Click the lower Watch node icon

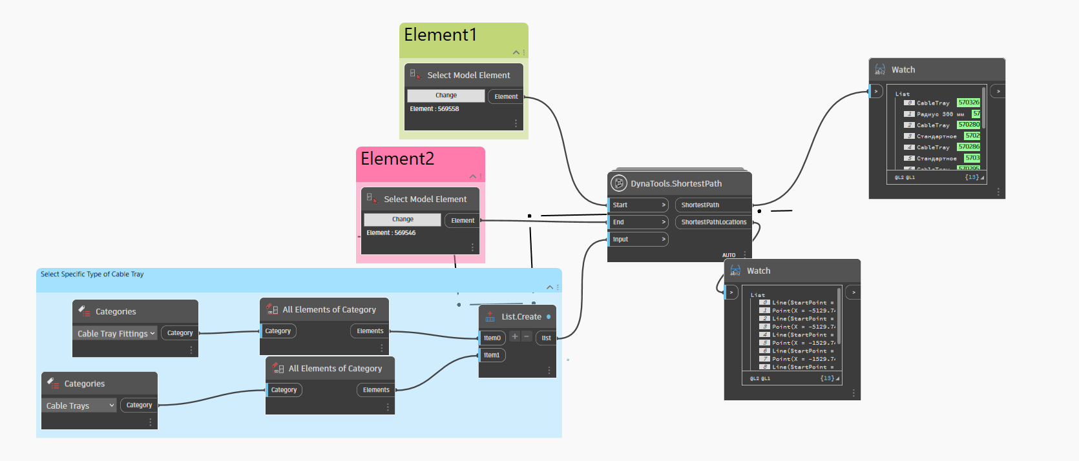[x=735, y=271]
